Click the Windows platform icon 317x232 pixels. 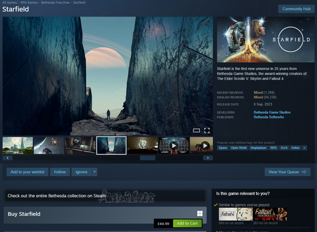coord(200,214)
